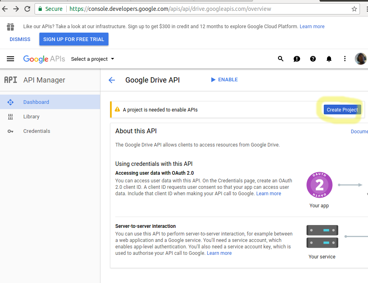368x283 pixels.
Task: Open the notifications bell
Action: point(329,59)
